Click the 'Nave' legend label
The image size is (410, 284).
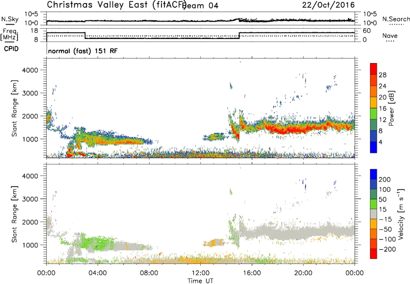(390, 35)
